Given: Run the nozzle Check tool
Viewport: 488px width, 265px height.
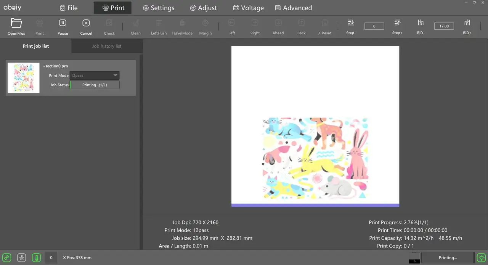Looking at the screenshot, I should click(109, 26).
